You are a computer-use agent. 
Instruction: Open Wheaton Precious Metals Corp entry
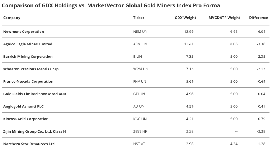coord(31,69)
